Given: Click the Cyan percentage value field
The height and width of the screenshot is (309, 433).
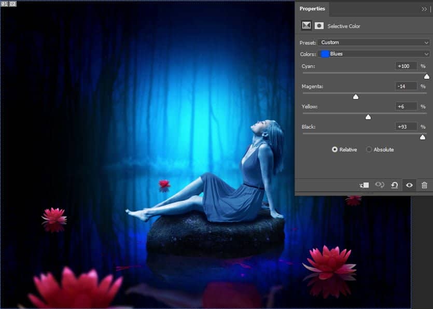Looking at the screenshot, I should 406,66.
